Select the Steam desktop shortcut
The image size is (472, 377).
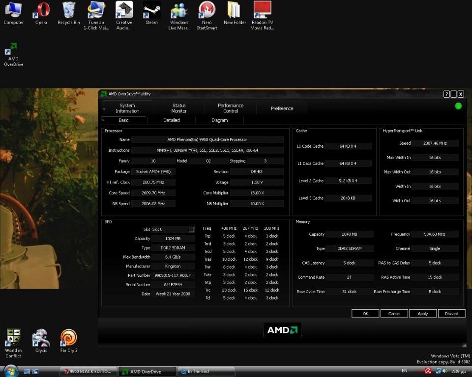[152, 14]
